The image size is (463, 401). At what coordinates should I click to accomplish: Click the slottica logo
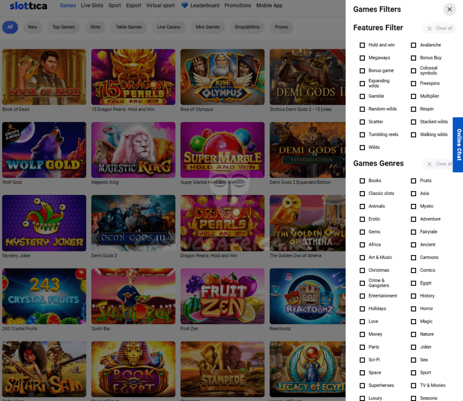click(28, 5)
